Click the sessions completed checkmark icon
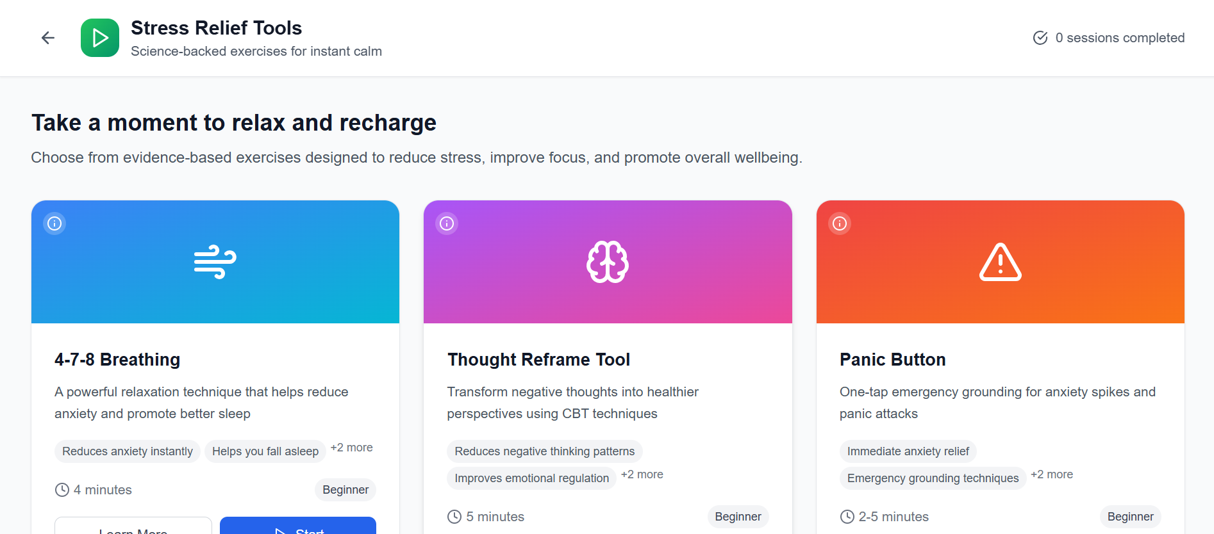Image resolution: width=1214 pixels, height=534 pixels. (1040, 38)
